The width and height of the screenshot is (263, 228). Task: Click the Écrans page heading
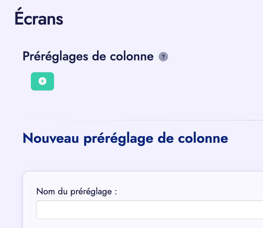pos(39,19)
